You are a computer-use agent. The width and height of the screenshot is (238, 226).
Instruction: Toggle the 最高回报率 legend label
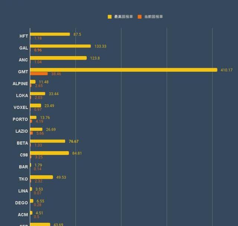tap(123, 17)
